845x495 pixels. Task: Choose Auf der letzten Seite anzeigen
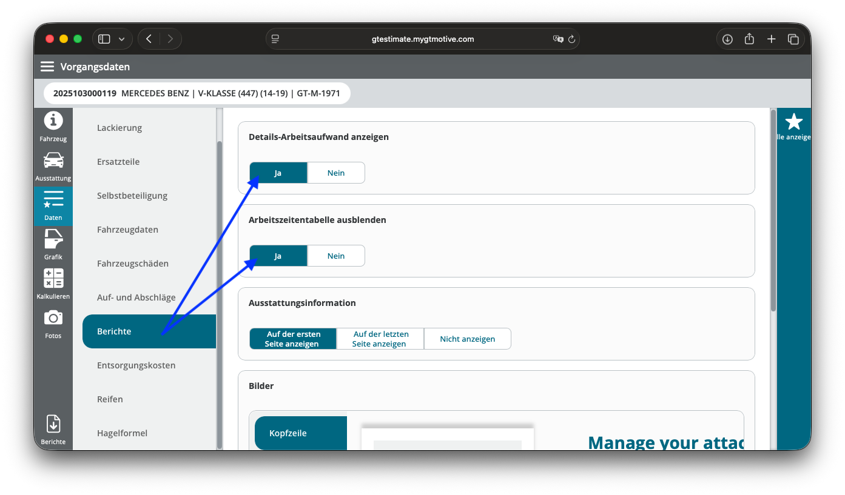(x=380, y=339)
